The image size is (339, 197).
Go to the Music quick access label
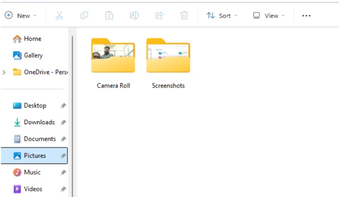click(32, 173)
